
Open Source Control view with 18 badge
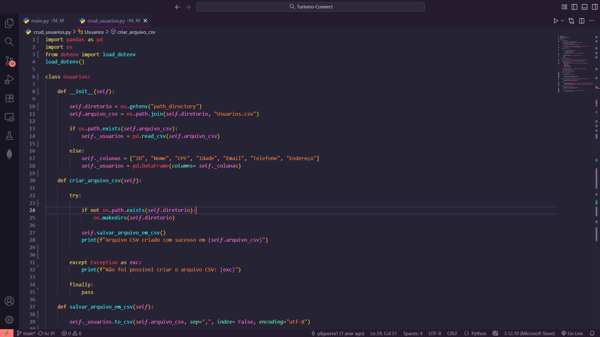(x=9, y=61)
